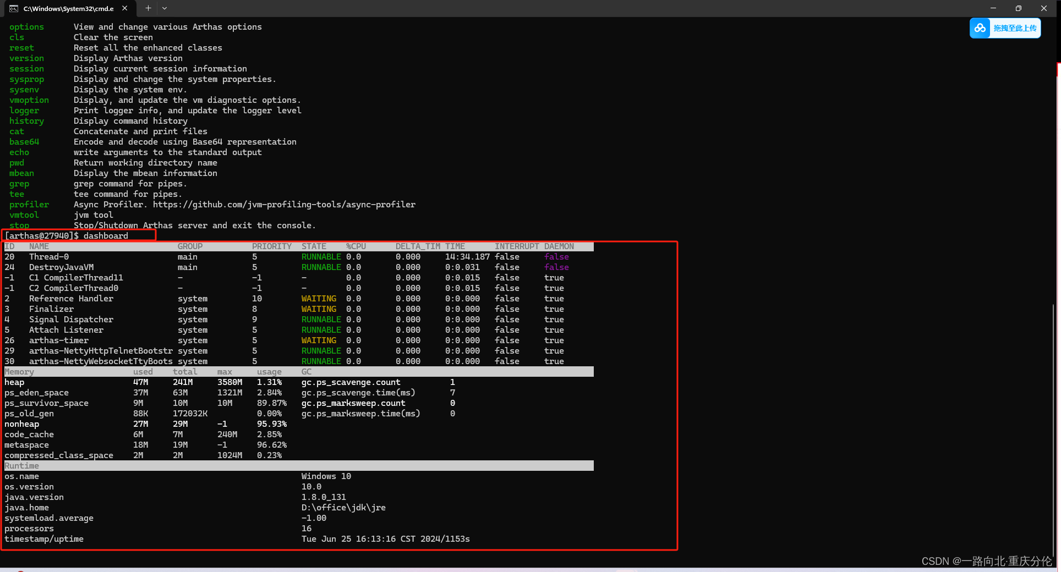Image resolution: width=1061 pixels, height=572 pixels.
Task: Click the processors label
Action: pos(29,529)
